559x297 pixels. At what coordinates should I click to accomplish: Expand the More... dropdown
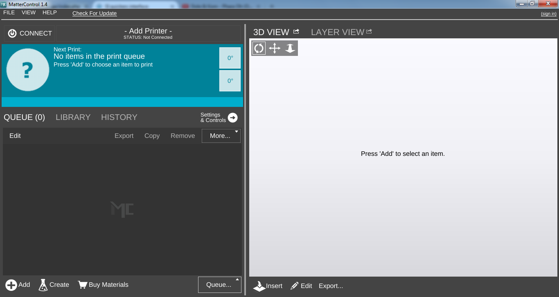221,136
